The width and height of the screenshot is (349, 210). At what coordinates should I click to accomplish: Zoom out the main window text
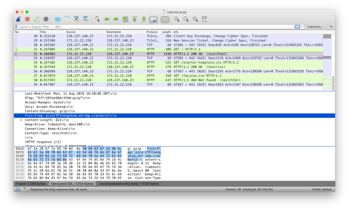click(186, 19)
